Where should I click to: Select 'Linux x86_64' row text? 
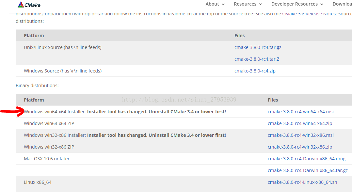point(38,182)
